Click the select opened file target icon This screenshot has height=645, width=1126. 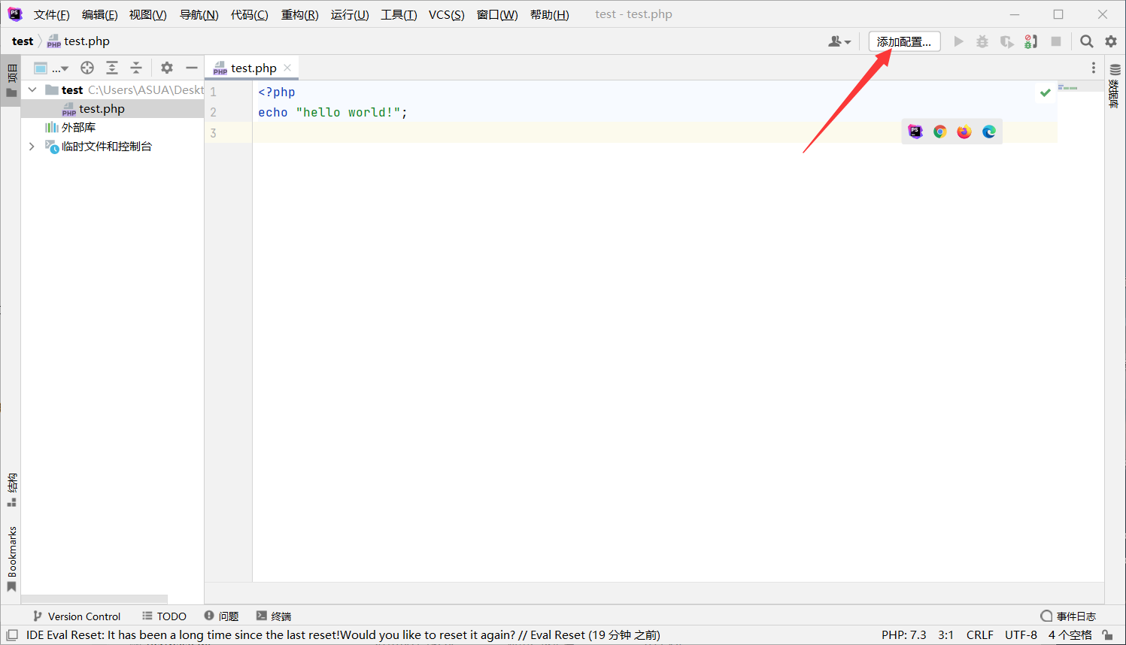[87, 68]
